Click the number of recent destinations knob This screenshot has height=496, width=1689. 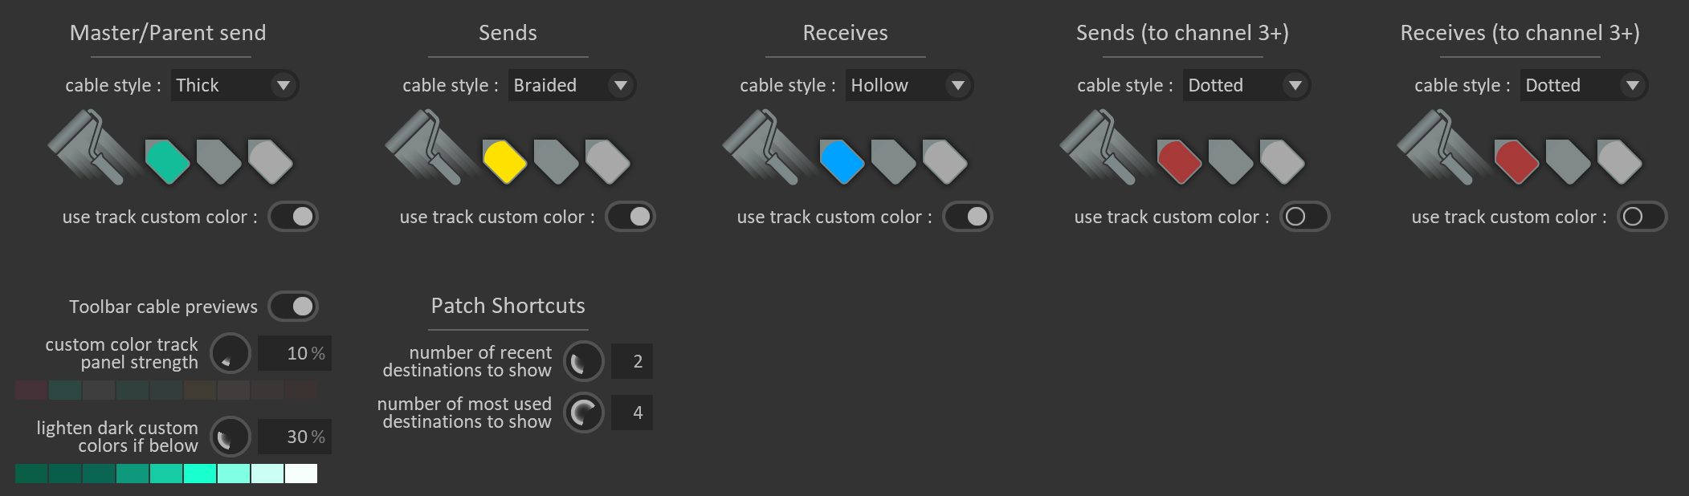(582, 361)
